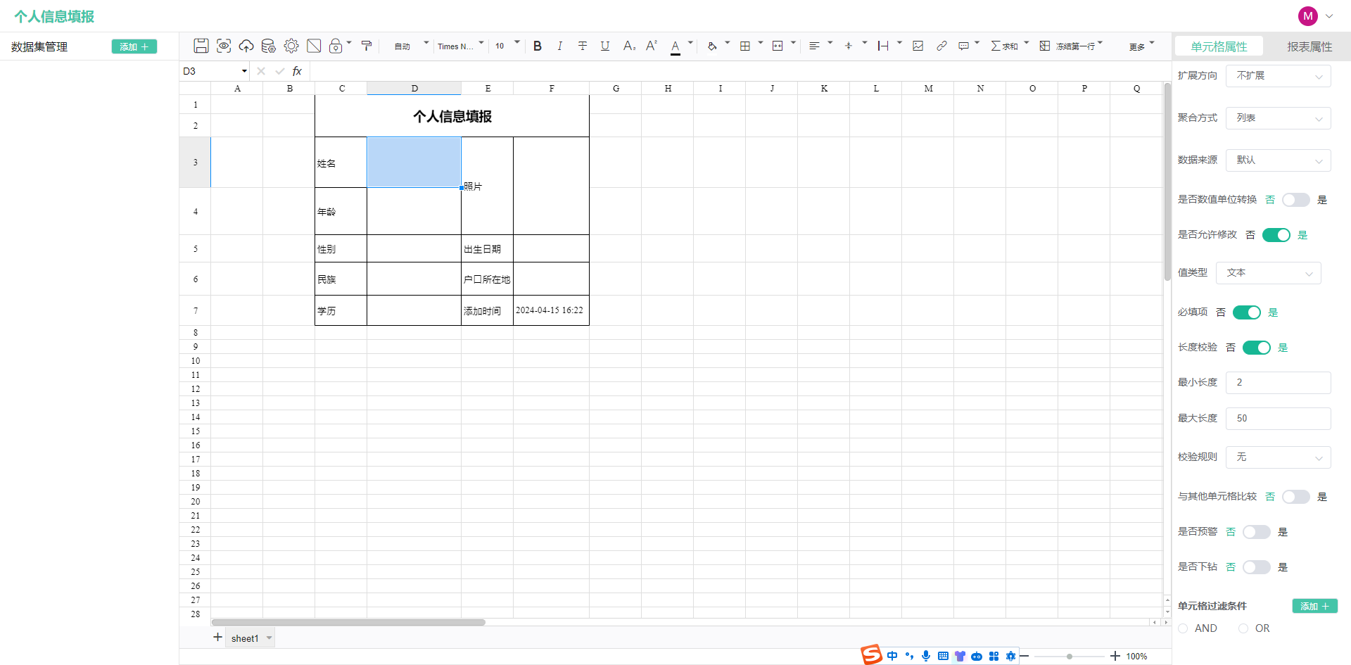Viewport: 1351px width, 665px height.
Task: Select the format painter roller icon
Action: [367, 46]
